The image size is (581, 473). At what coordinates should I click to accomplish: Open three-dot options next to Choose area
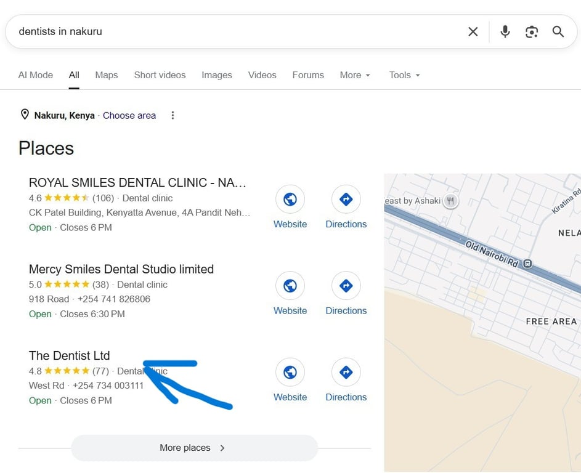coord(173,115)
